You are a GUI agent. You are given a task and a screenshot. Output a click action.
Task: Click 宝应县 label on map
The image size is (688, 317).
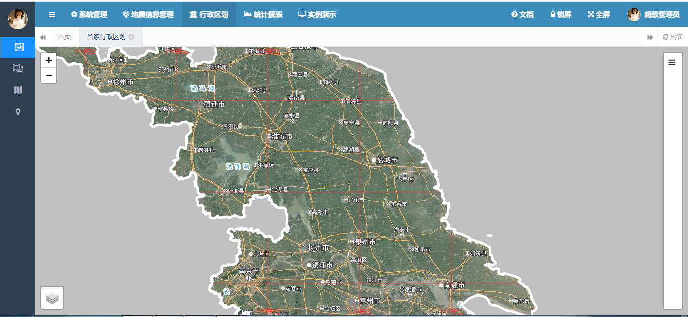coord(311,170)
